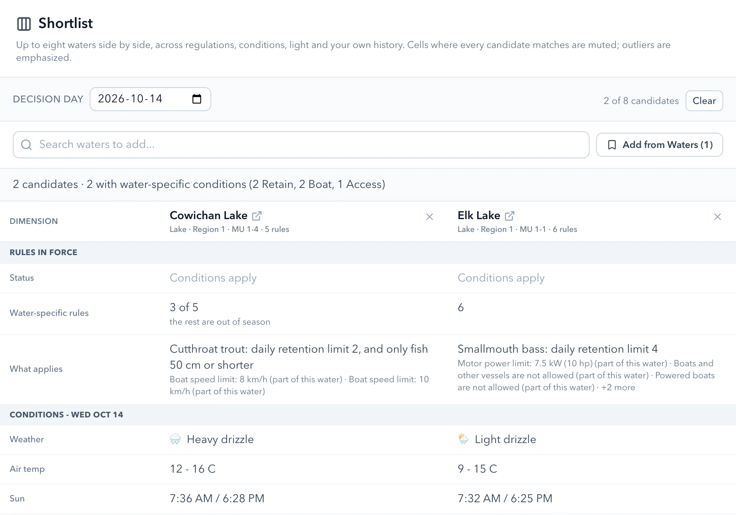Click the Light drizzle weather icon
The width and height of the screenshot is (736, 515).
click(463, 439)
